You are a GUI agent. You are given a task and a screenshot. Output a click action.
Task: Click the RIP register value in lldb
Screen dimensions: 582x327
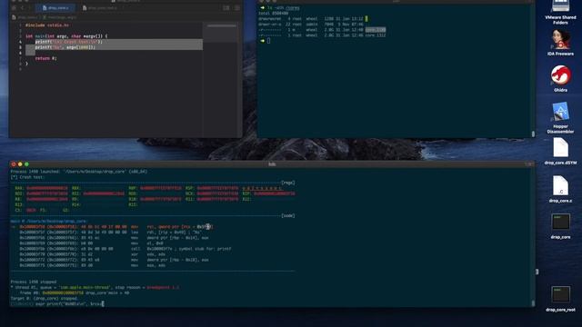275,193
